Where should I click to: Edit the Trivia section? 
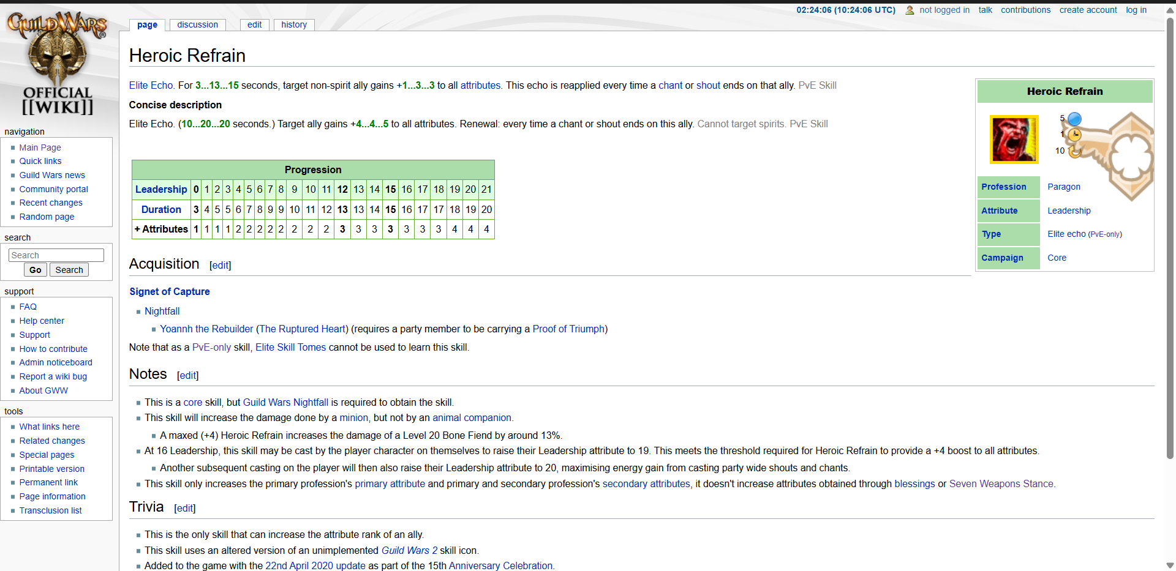tap(185, 508)
